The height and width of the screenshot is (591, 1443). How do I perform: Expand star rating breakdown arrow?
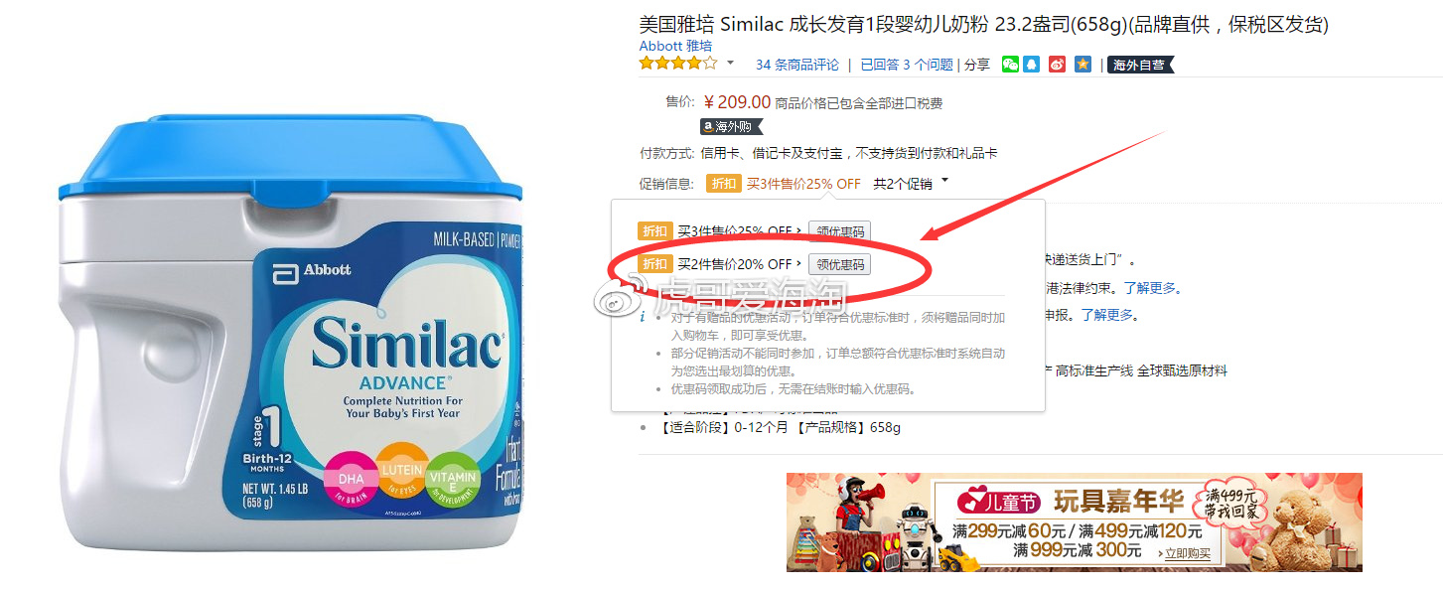730,64
